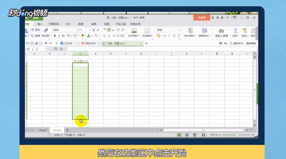This screenshot has height=159, width=286.
Task: Click the yellow fill color bucket
Action: tap(83, 36)
